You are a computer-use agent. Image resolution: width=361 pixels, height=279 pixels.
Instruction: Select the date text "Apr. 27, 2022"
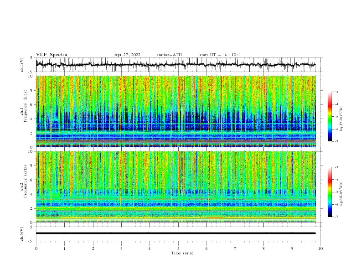click(x=127, y=55)
